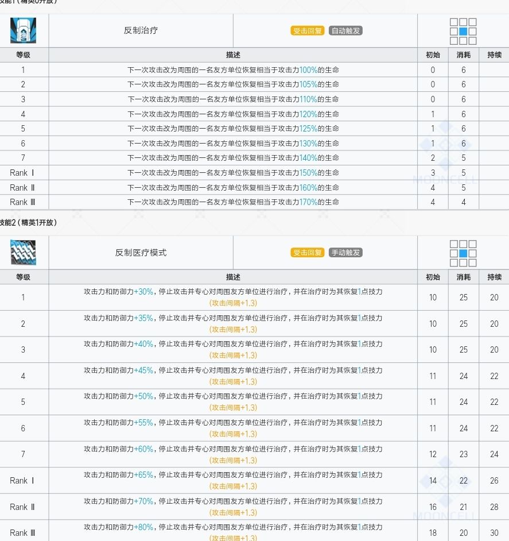Click 描述 header in the 反制治疗 table

233,55
